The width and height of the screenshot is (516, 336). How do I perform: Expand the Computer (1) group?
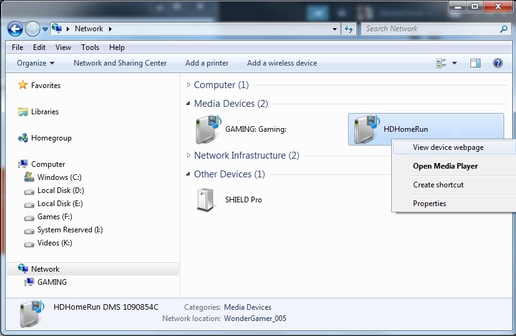click(190, 85)
